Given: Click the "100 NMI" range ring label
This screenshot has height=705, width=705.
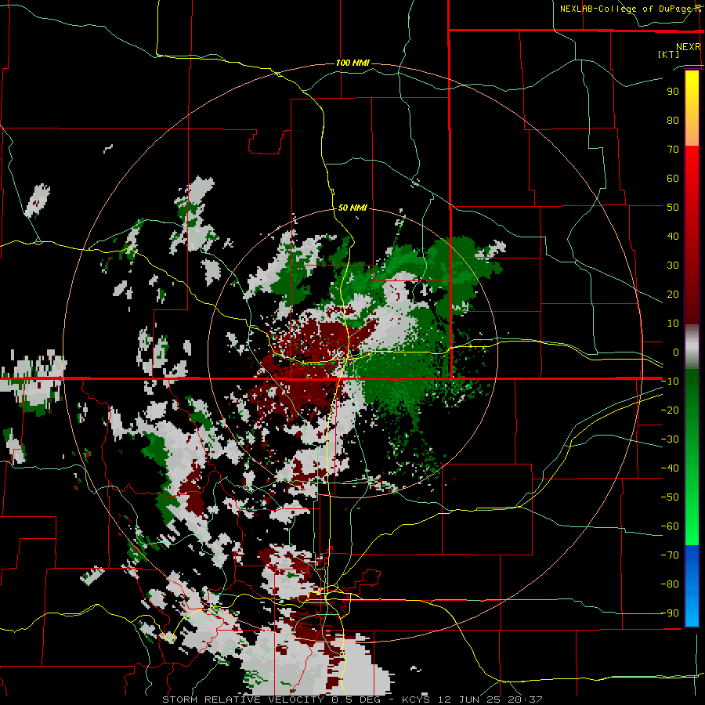Looking at the screenshot, I should pos(352,63).
